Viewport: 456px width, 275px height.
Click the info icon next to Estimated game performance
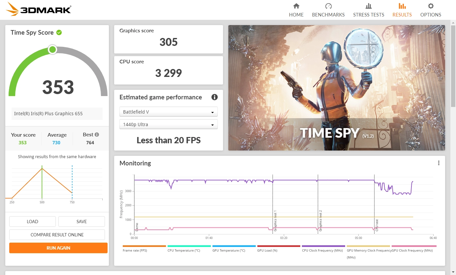(x=214, y=97)
